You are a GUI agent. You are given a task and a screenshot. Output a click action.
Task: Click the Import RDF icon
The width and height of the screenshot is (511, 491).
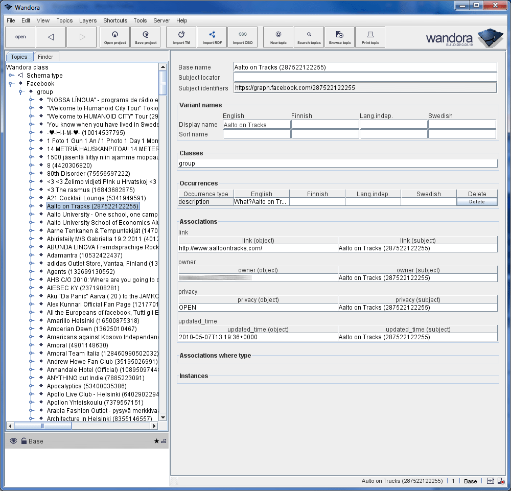[212, 37]
